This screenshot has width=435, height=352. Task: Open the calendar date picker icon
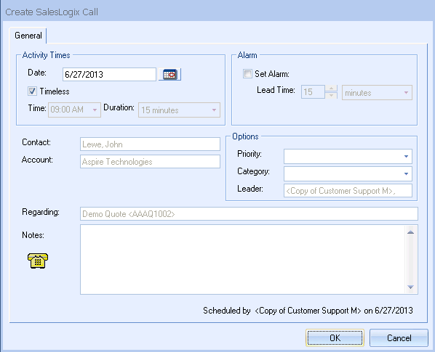(169, 75)
